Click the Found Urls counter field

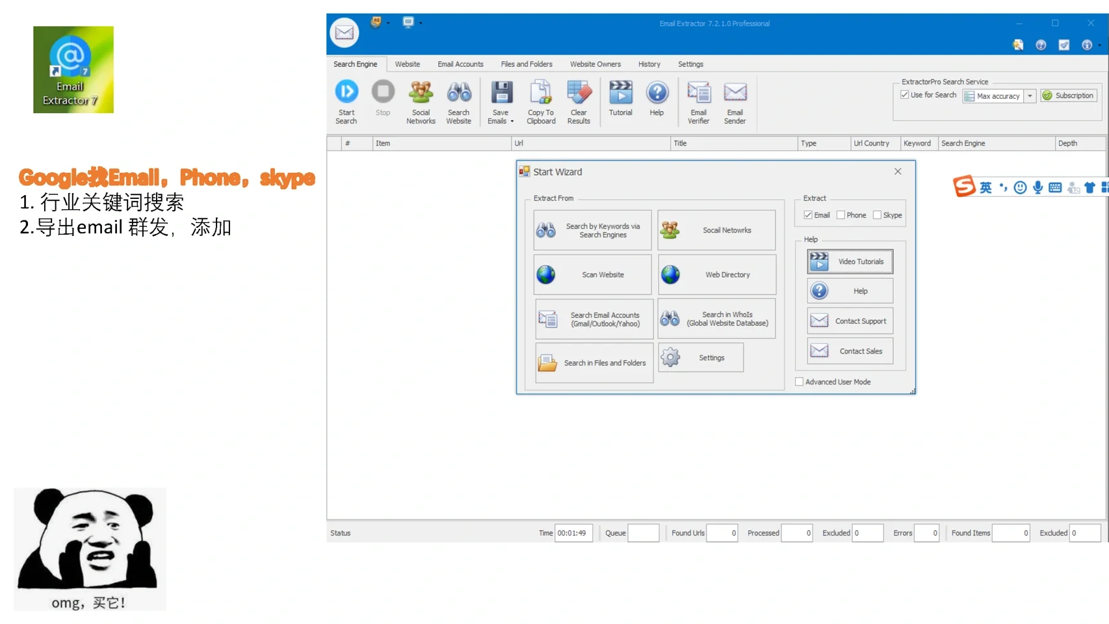(722, 533)
